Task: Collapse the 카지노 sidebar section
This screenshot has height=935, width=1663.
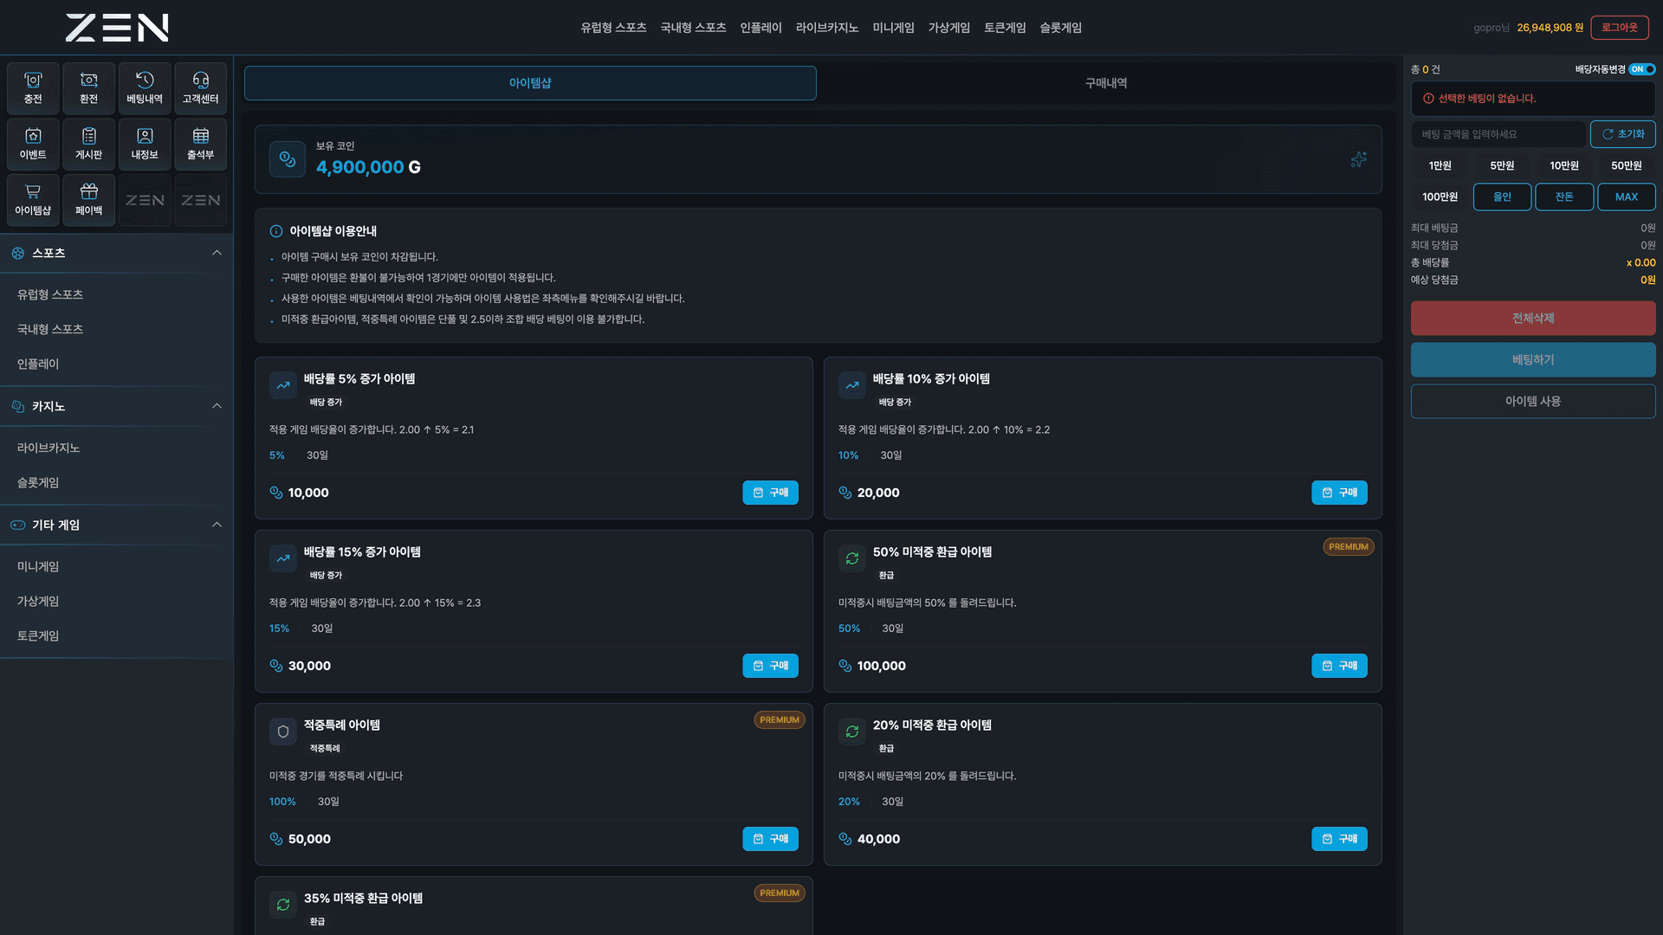Action: [217, 406]
